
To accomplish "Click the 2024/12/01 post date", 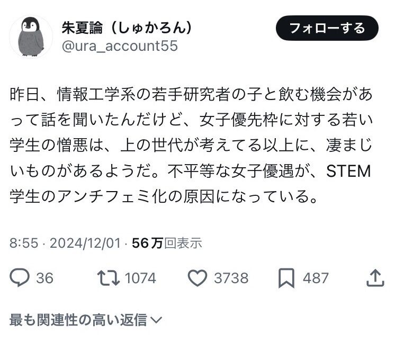I will tap(85, 243).
